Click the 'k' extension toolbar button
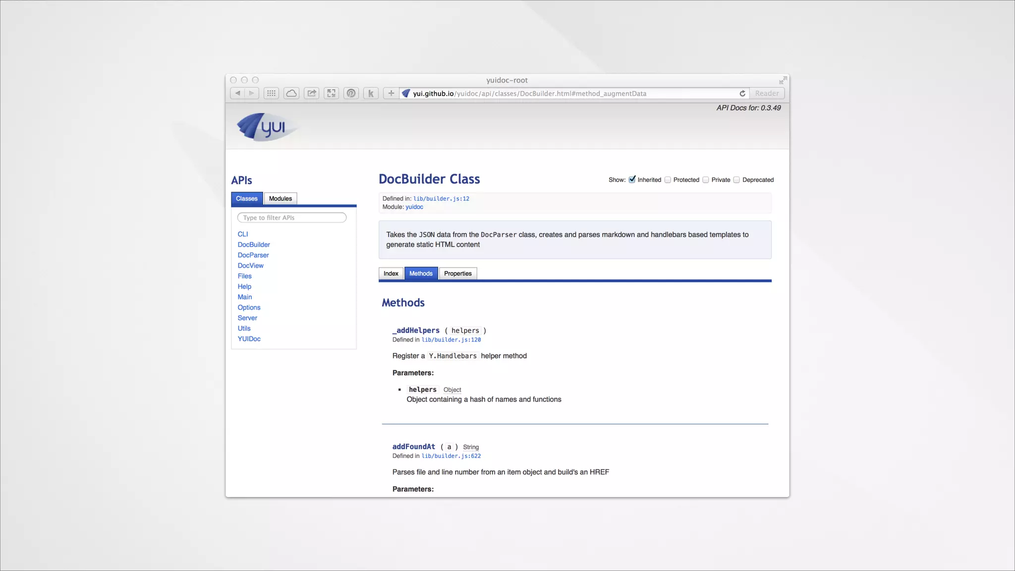 [371, 93]
